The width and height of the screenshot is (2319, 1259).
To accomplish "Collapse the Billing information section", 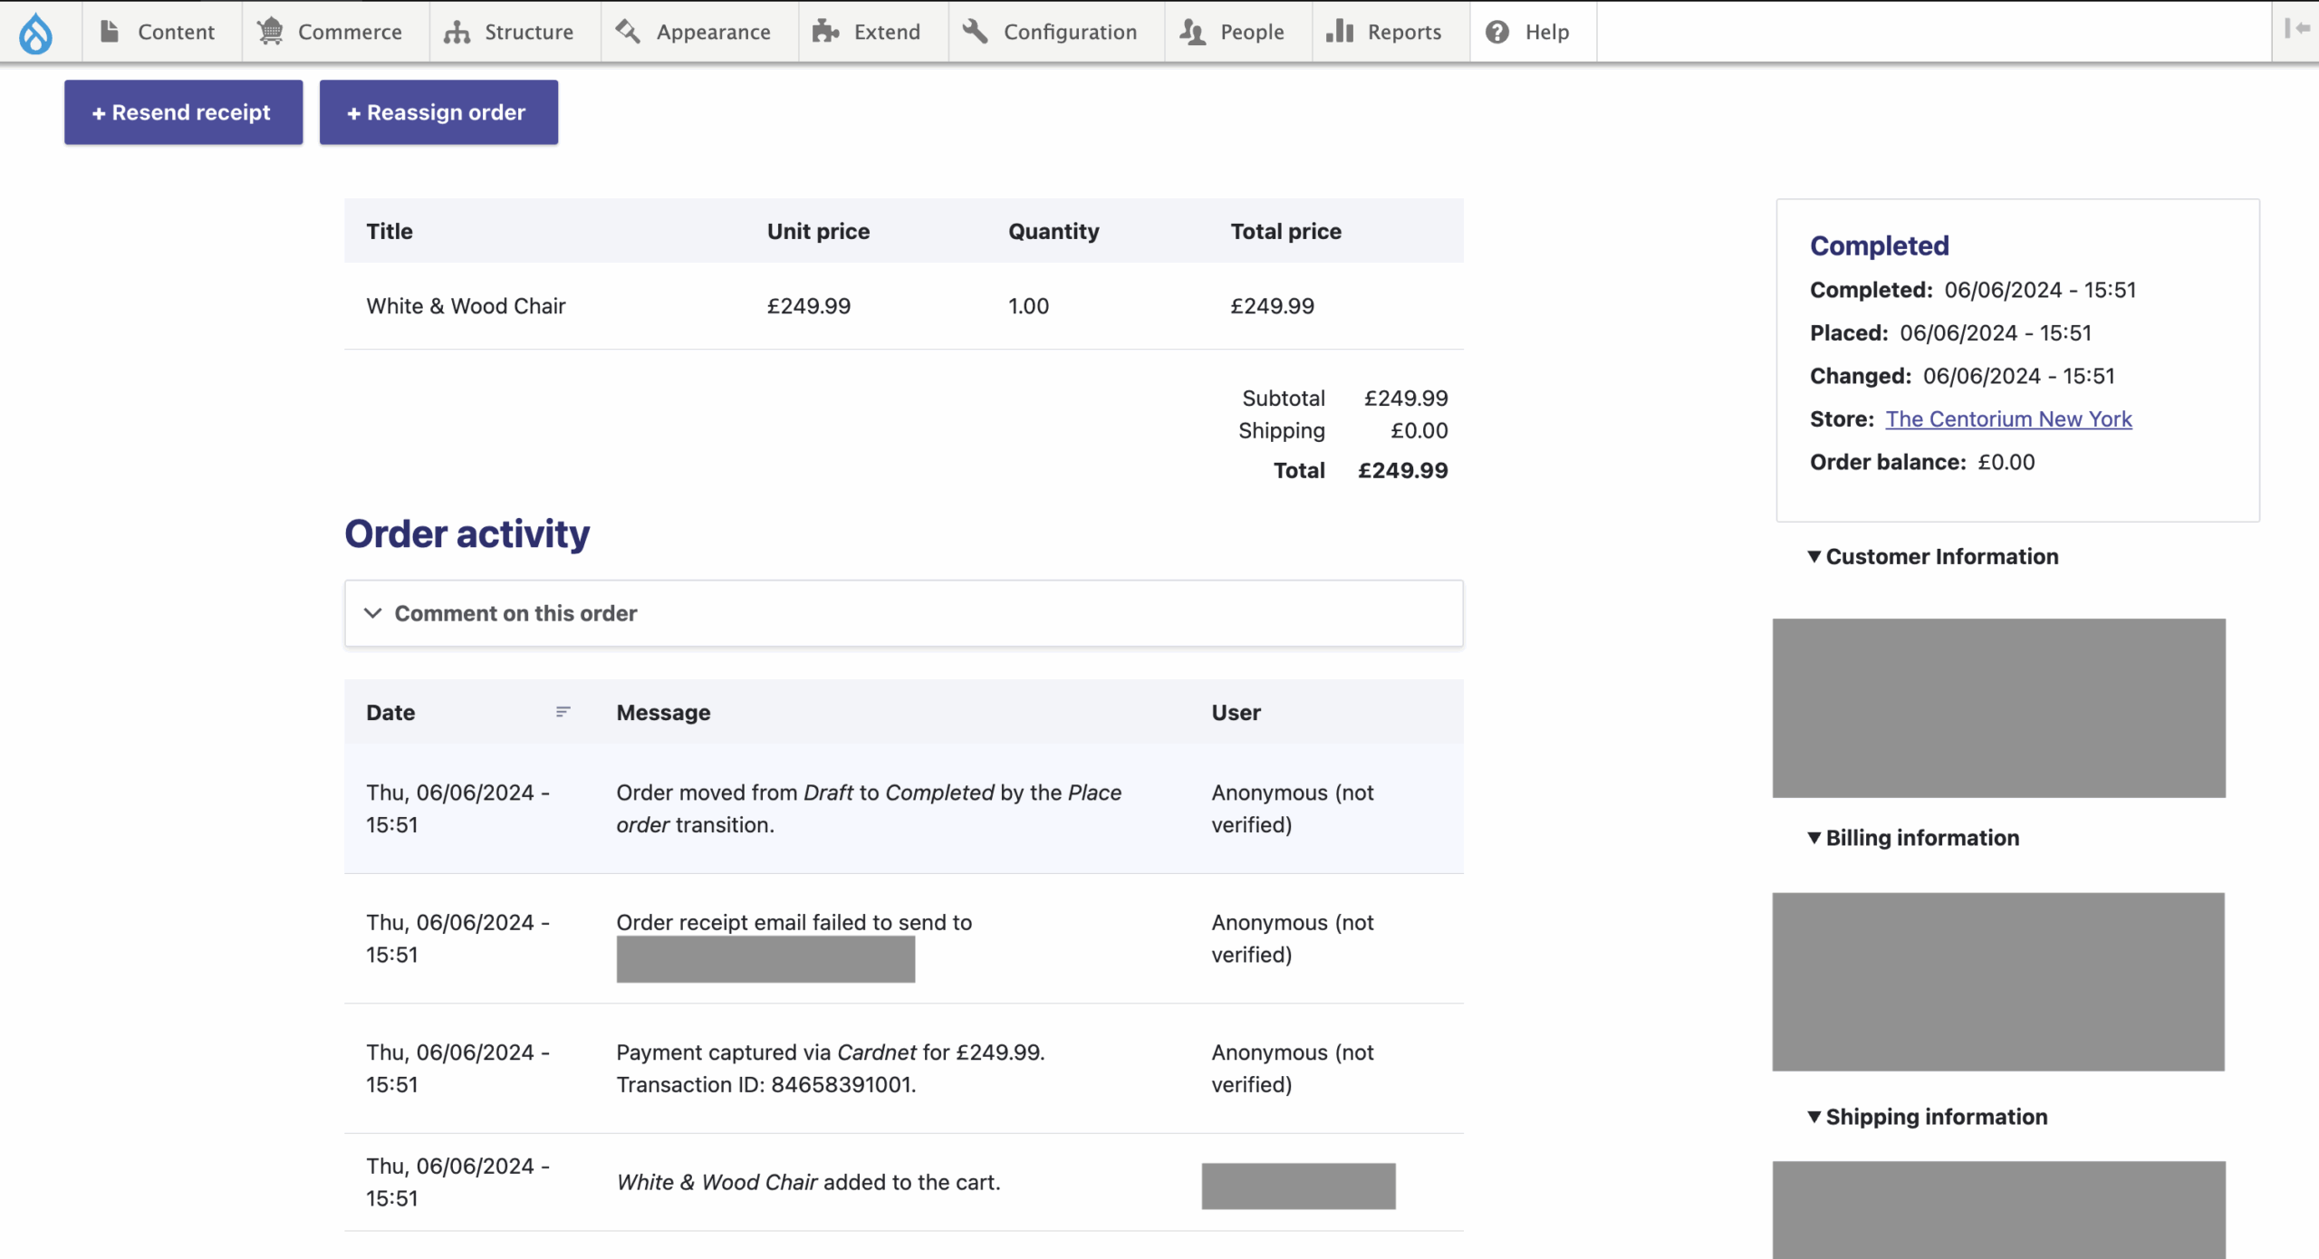I will [1913, 838].
